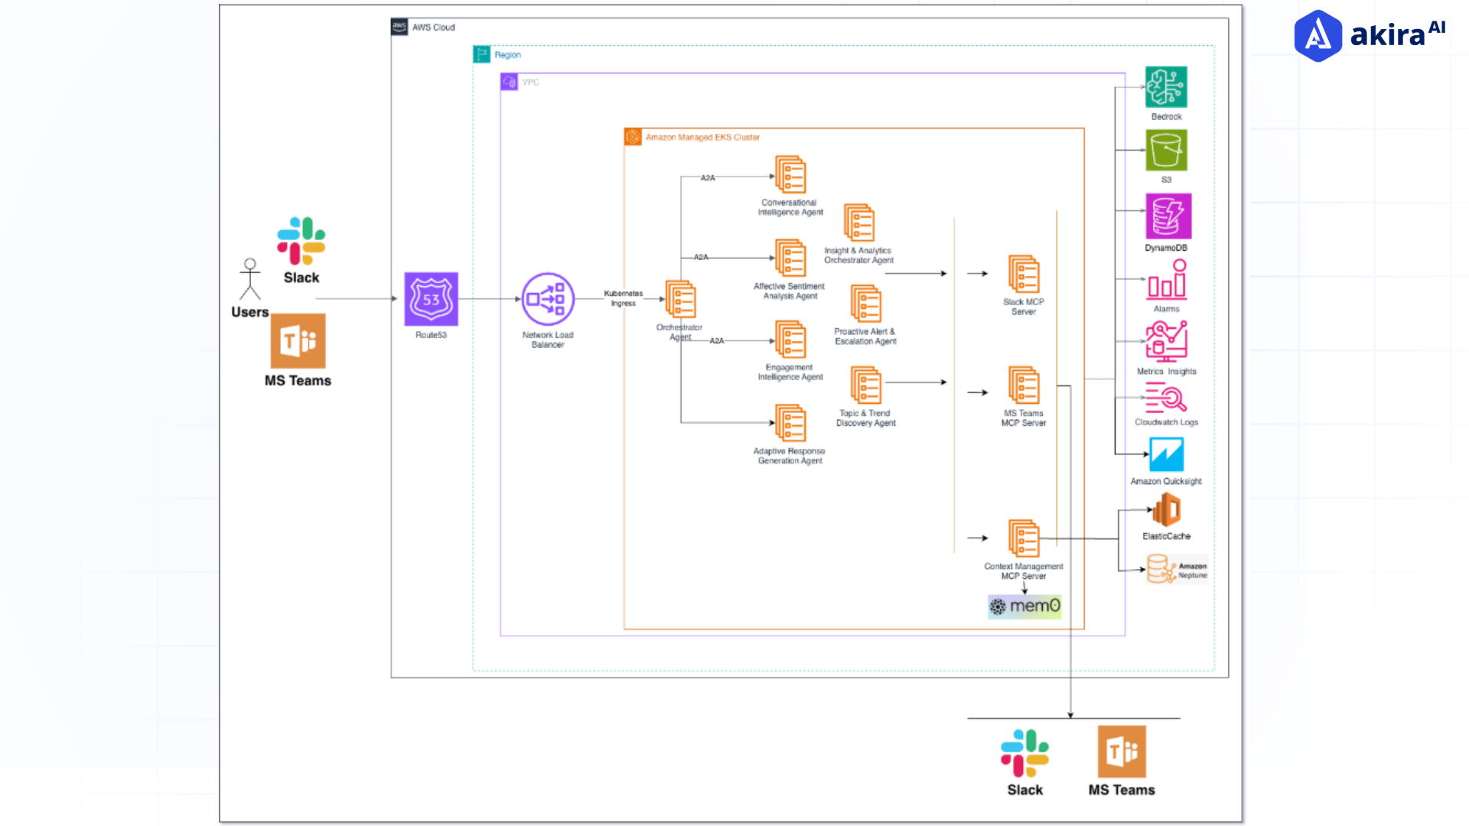
Task: Select the Slack logo beside Users
Action: pyautogui.click(x=301, y=240)
